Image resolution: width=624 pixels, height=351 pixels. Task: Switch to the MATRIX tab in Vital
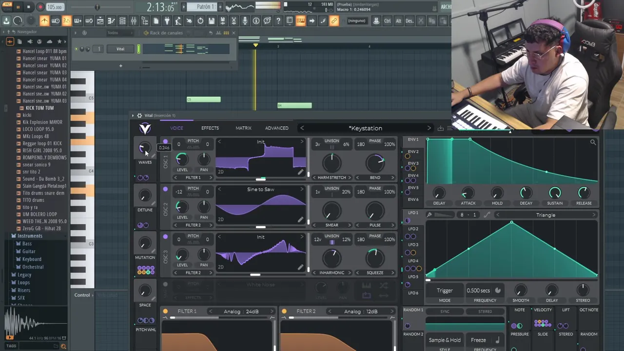click(243, 128)
